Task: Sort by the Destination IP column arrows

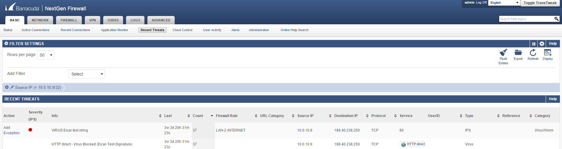Action: [367, 116]
